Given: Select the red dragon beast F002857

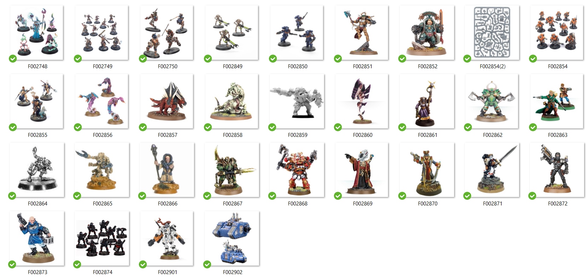Looking at the screenshot, I should coord(167,101).
